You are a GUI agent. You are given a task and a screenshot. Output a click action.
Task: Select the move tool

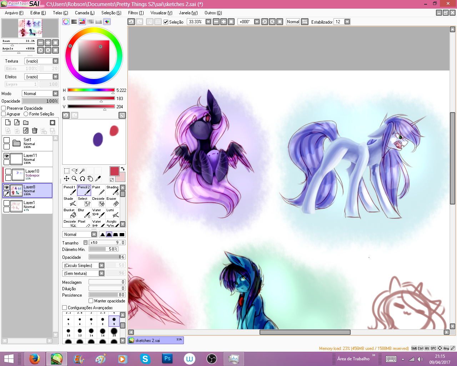click(x=66, y=179)
